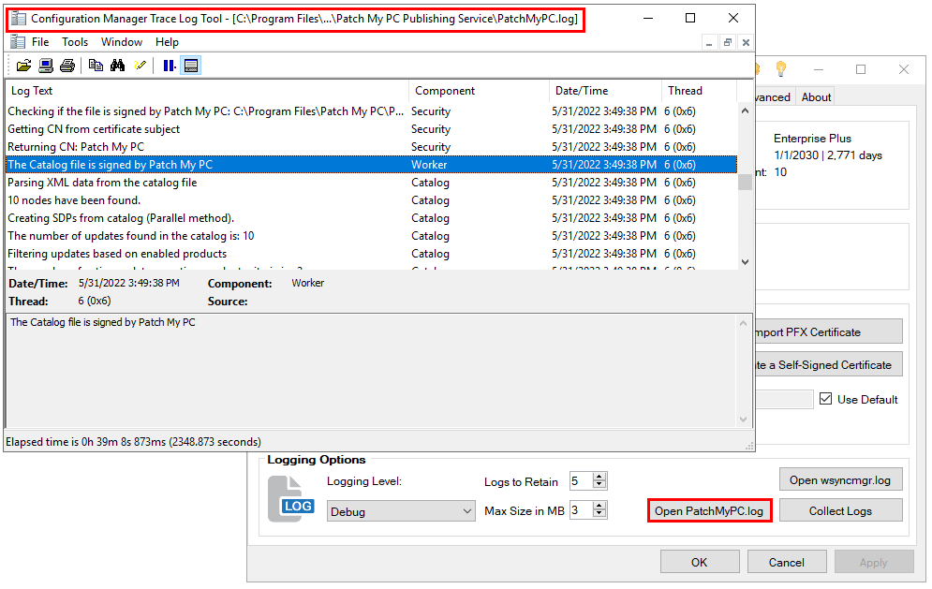Click the Print toolbar icon
The image size is (932, 589).
pos(67,66)
